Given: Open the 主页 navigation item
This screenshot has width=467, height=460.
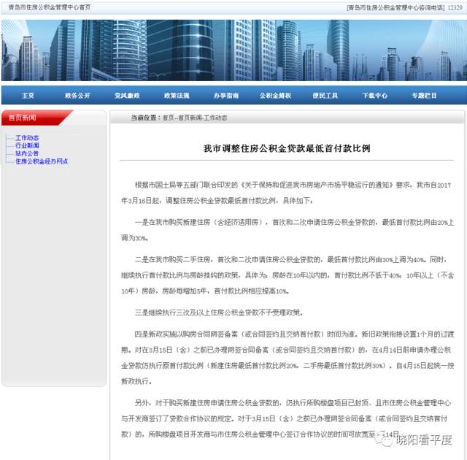Looking at the screenshot, I should pos(28,96).
